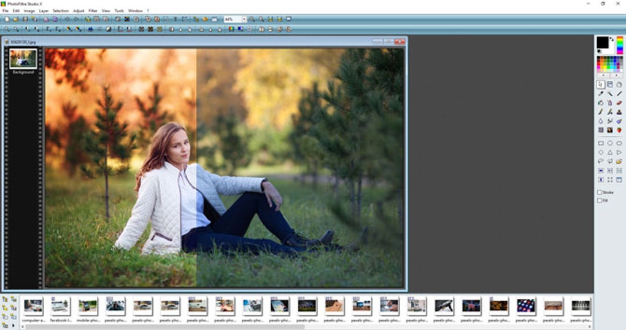
Task: Click the Zoom out magnifier icon
Action: click(x=261, y=19)
